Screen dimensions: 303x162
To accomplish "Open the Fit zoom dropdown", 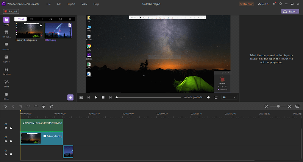I will click(x=229, y=98).
